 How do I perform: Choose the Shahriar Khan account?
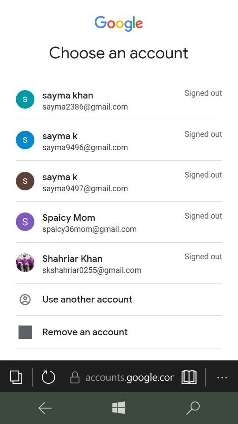point(119,263)
